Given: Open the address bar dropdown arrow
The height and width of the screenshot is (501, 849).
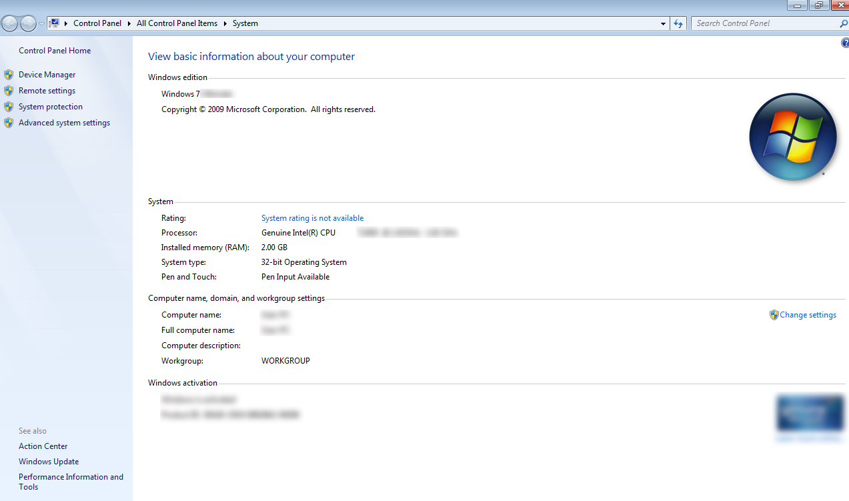Looking at the screenshot, I should pos(662,23).
